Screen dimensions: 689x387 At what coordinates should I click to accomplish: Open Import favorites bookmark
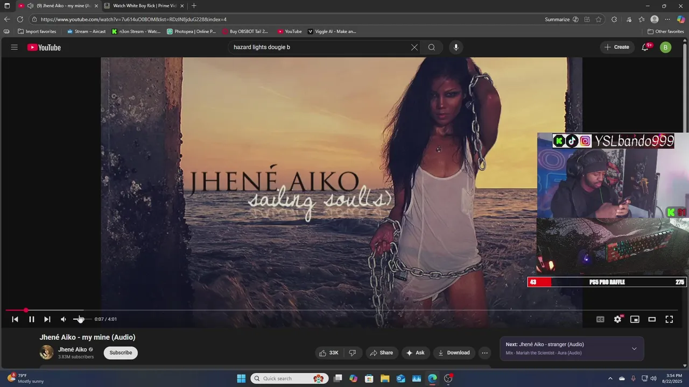tap(37, 32)
